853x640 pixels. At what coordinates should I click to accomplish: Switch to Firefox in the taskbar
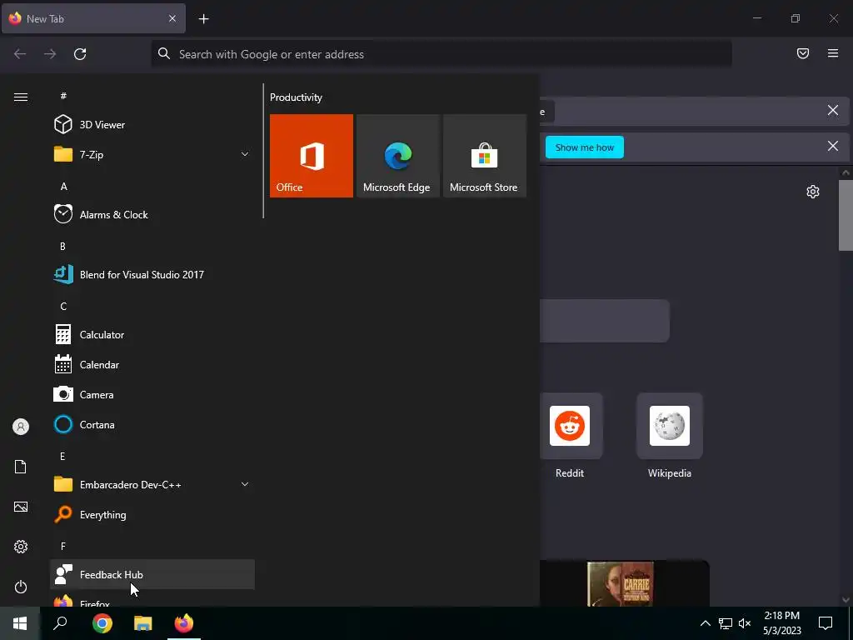point(184,623)
